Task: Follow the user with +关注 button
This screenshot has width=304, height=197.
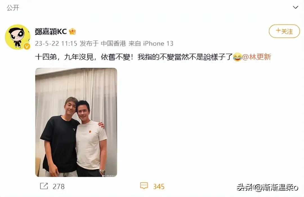Action: (x=284, y=31)
